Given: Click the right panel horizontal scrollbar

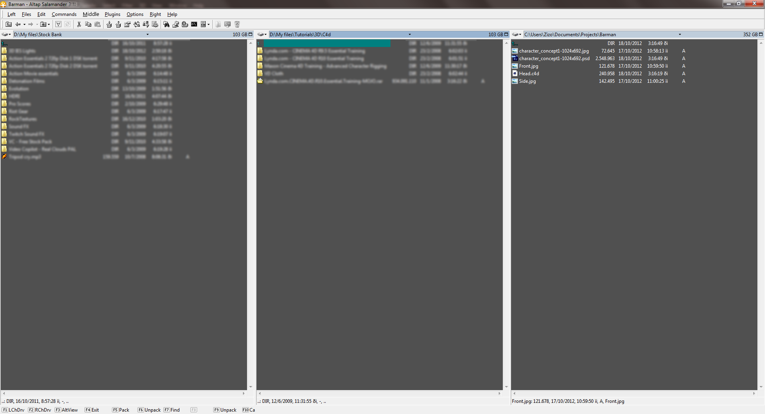Looking at the screenshot, I should (x=634, y=393).
